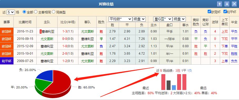Click the date 2016-11-23
Viewport: 239px width, 100px height.
tap(25, 32)
